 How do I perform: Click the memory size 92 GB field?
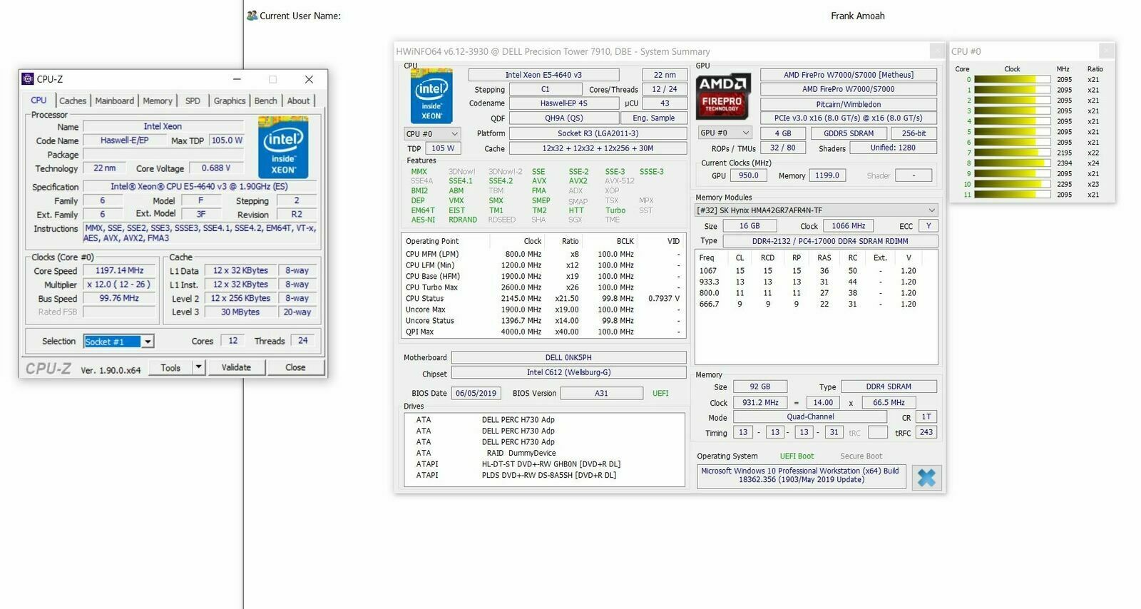point(759,387)
